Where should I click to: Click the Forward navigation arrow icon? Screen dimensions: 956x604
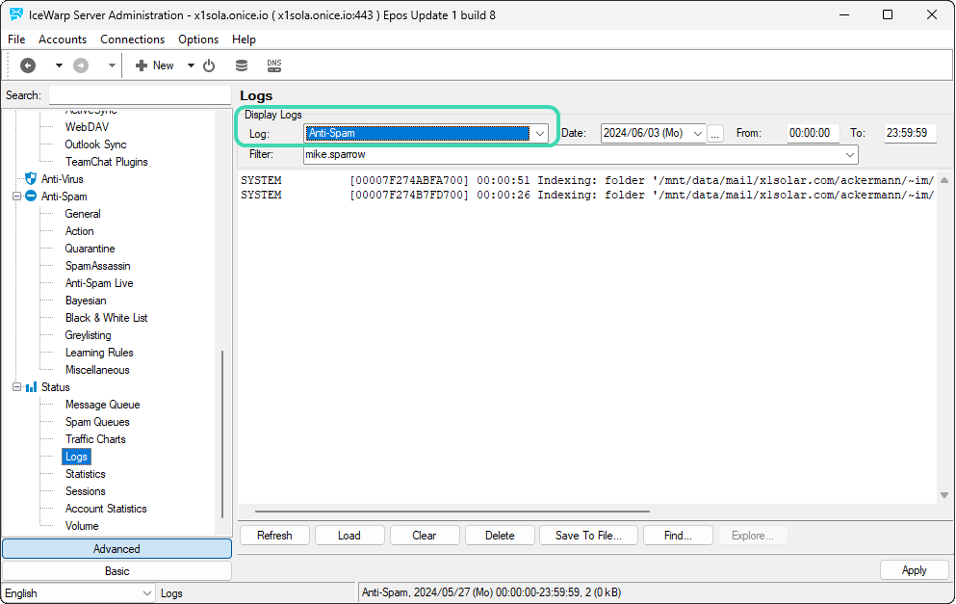pyautogui.click(x=81, y=66)
